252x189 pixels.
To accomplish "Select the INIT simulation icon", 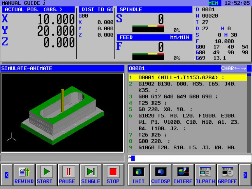I will (138, 174).
